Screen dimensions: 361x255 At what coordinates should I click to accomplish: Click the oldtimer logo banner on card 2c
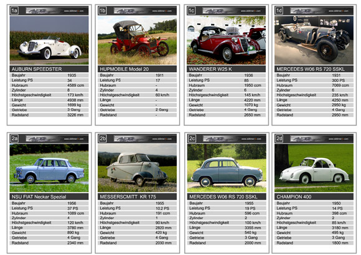click(x=233, y=139)
